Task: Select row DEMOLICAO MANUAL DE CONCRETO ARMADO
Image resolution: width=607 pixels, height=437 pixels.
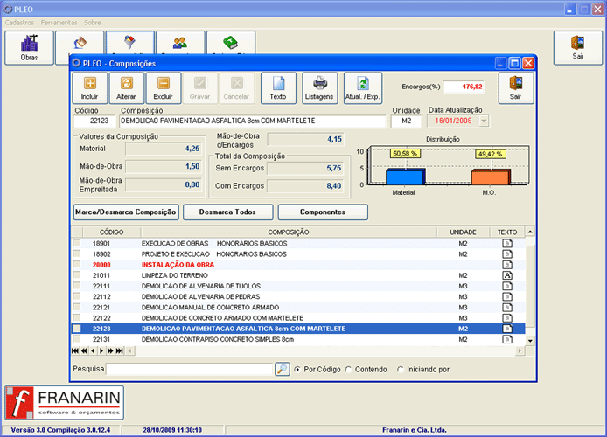Action: click(x=298, y=307)
